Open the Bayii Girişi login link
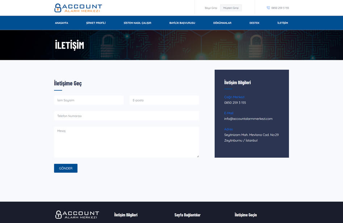This screenshot has width=343, height=223. click(x=211, y=8)
